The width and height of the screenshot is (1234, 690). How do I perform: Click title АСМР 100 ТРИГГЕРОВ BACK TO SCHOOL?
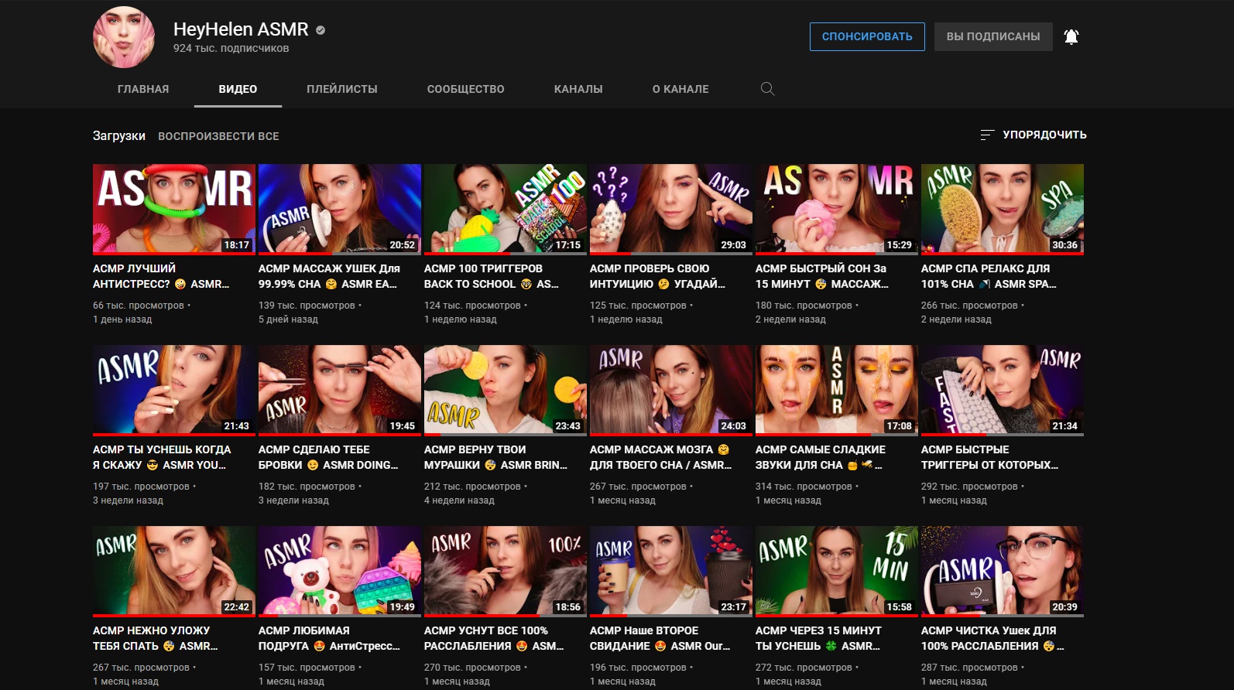pos(492,276)
